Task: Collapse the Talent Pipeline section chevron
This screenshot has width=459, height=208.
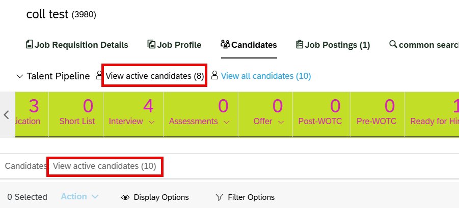Action: [x=20, y=77]
